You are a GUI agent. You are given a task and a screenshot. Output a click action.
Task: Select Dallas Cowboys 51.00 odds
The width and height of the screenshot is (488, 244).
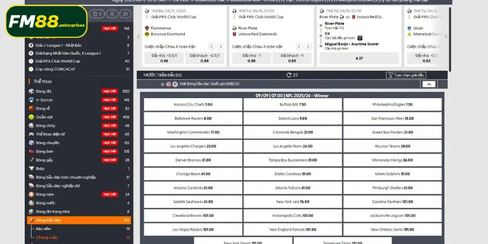click(x=293, y=174)
